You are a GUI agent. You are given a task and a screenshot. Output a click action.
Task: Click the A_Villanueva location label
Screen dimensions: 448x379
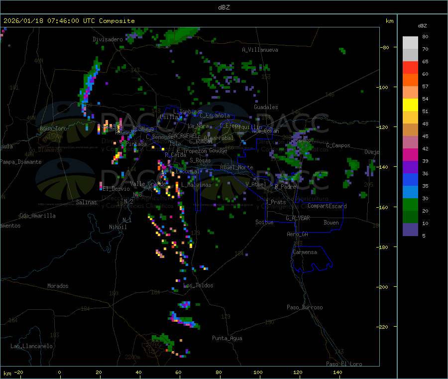[260, 50]
